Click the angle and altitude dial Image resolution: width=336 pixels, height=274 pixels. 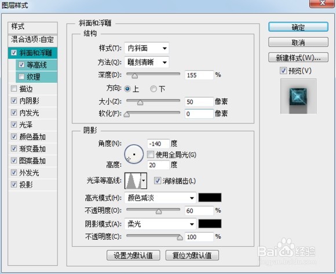(134, 154)
